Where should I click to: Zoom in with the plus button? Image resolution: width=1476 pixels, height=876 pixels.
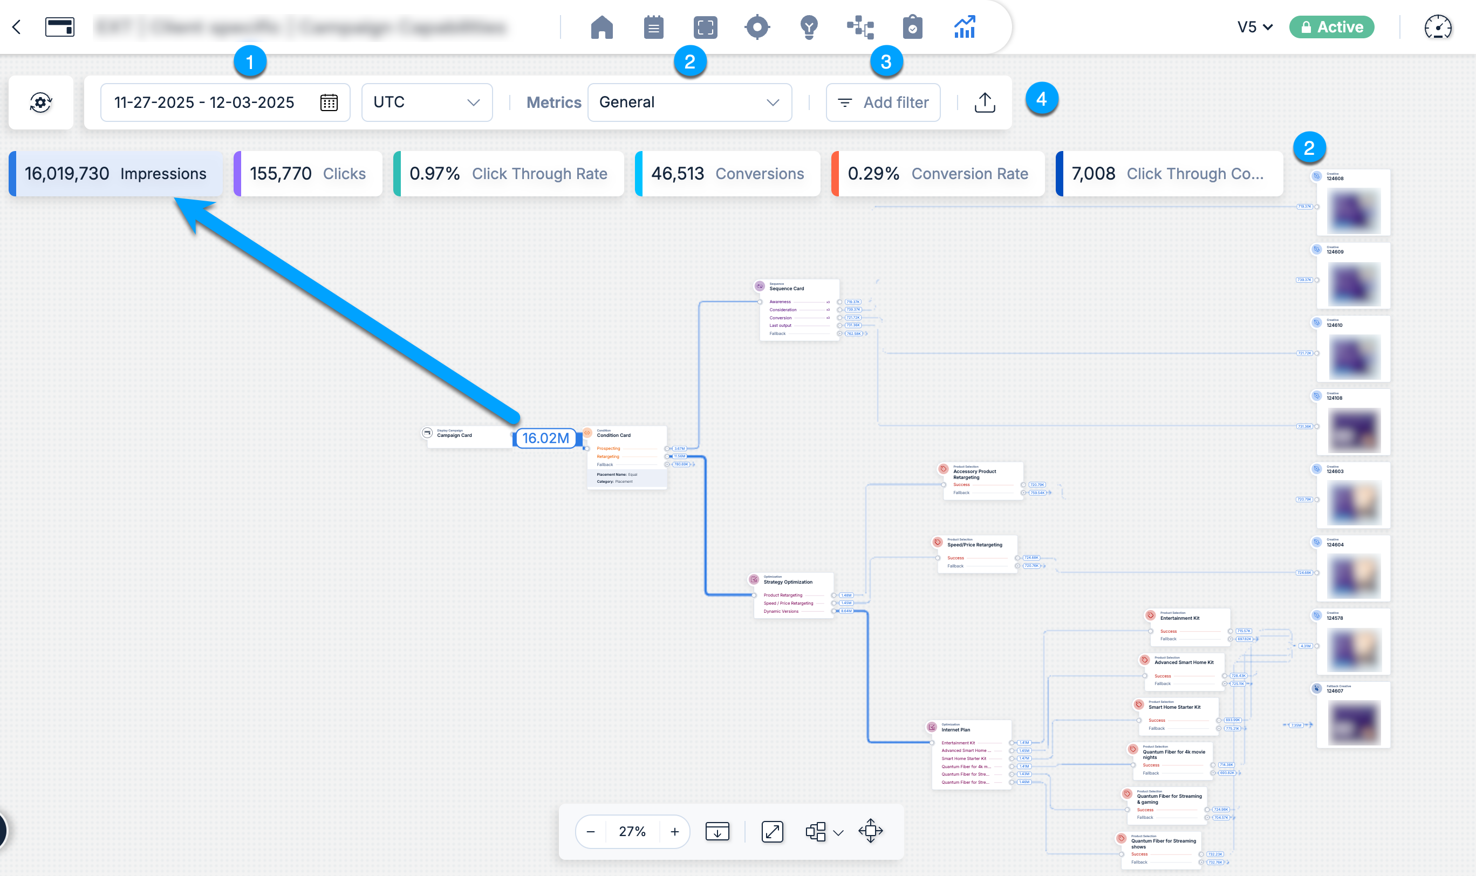tap(674, 831)
